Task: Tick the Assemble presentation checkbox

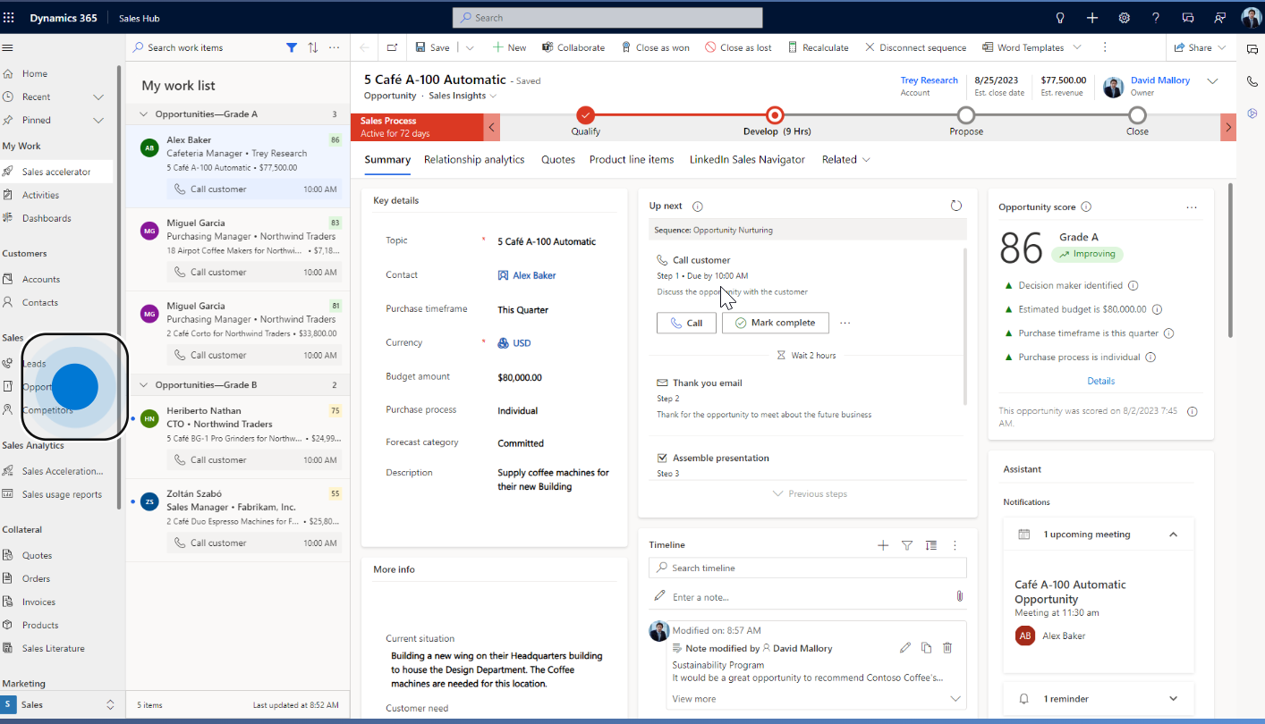Action: [x=662, y=458]
